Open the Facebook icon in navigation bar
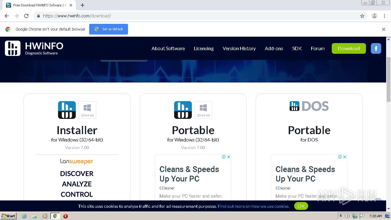The width and height of the screenshot is (391, 220). [376, 48]
